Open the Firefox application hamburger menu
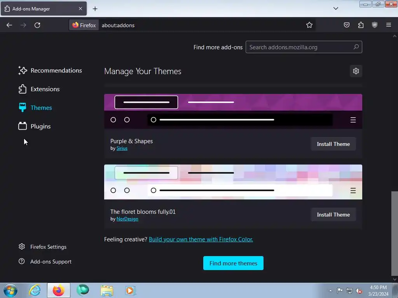Screen dimensions: 398x298 tap(389, 25)
